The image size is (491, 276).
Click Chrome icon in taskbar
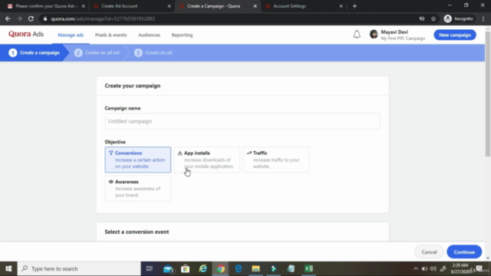tap(220, 268)
